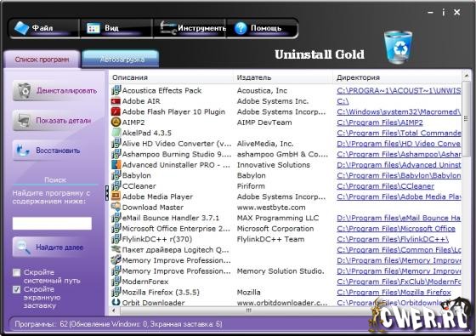Click the info 'i' window button
This screenshot has height=336, width=476.
[x=444, y=13]
